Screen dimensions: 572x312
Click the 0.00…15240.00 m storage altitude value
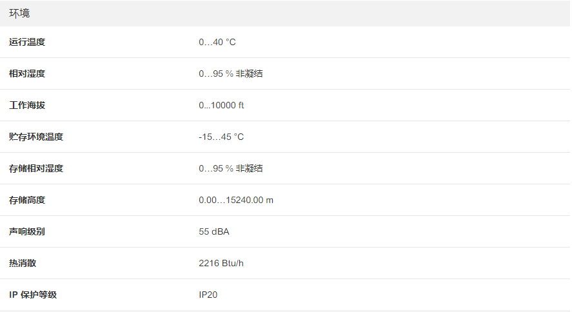[x=236, y=200]
